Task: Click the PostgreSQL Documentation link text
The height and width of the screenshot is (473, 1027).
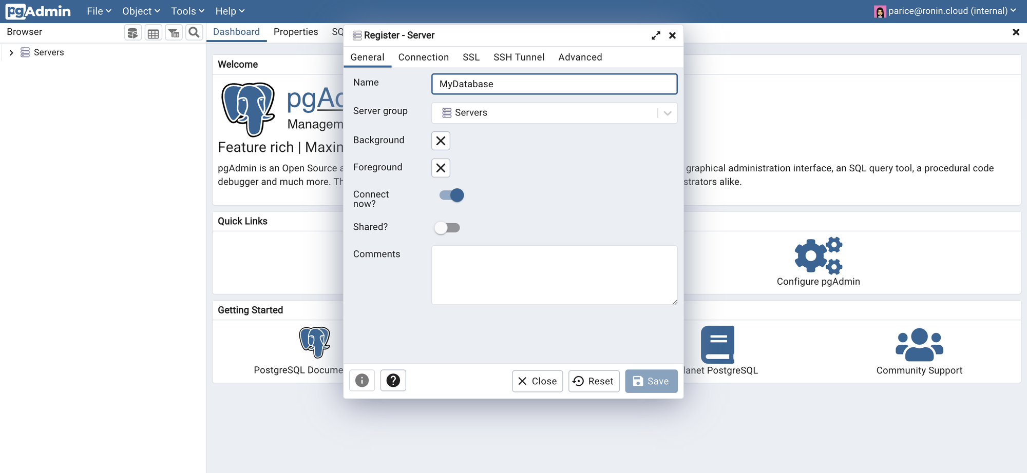Action: 298,370
